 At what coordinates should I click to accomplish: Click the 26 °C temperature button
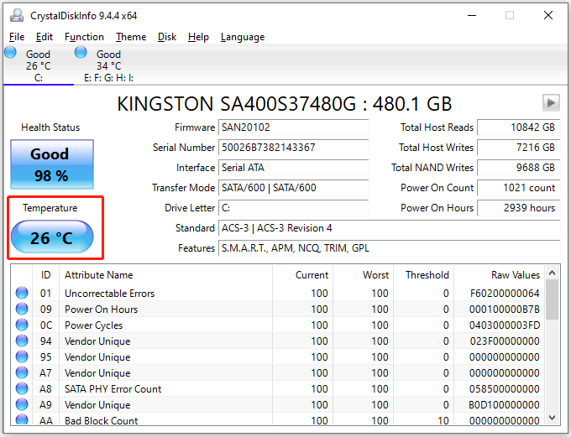point(52,237)
